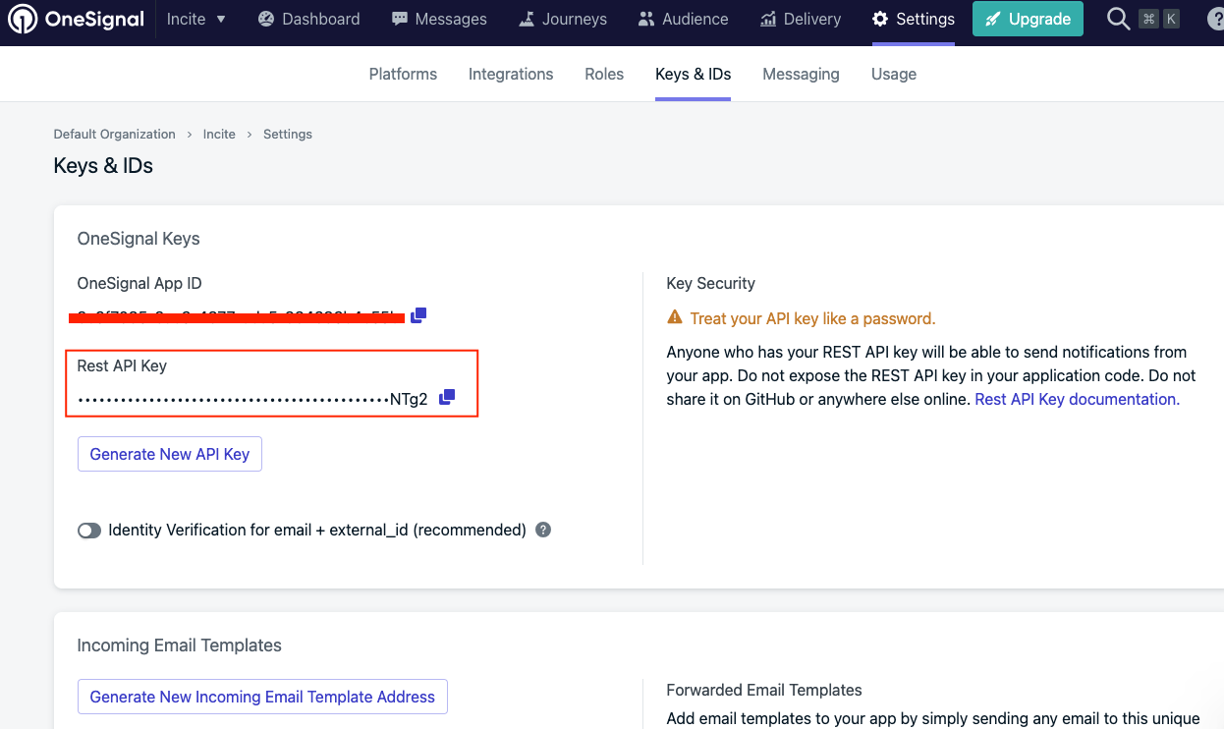Open Rest API Key documentation link

pyautogui.click(x=1077, y=399)
